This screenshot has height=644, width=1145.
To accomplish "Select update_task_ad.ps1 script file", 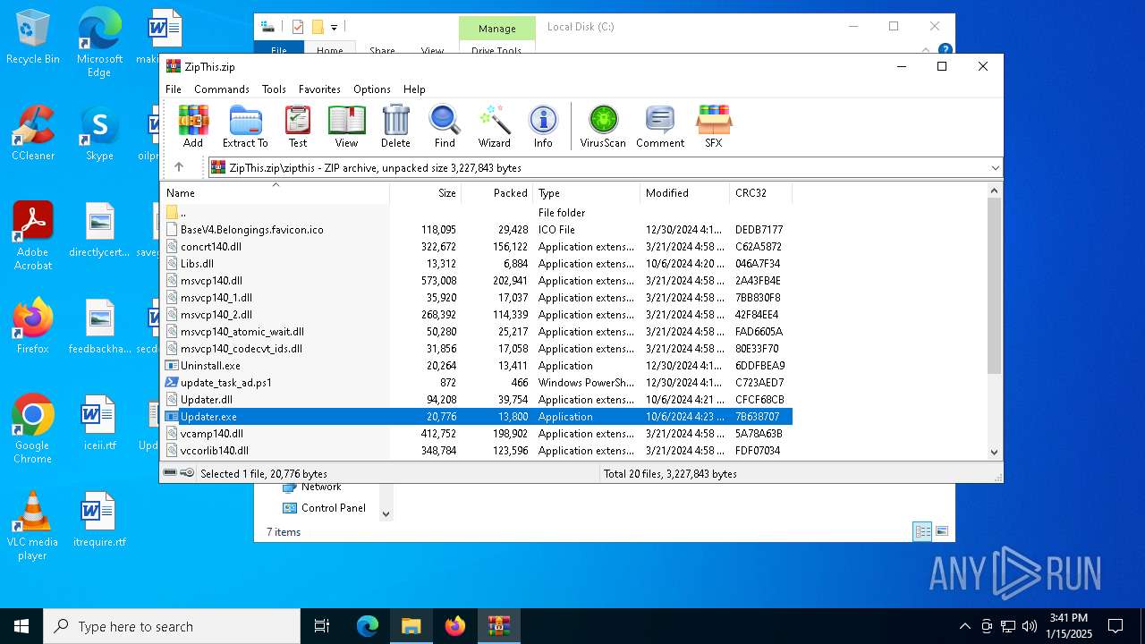I will 477,383.
